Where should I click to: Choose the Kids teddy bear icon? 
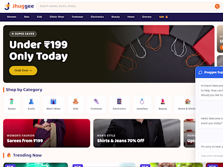75,102
